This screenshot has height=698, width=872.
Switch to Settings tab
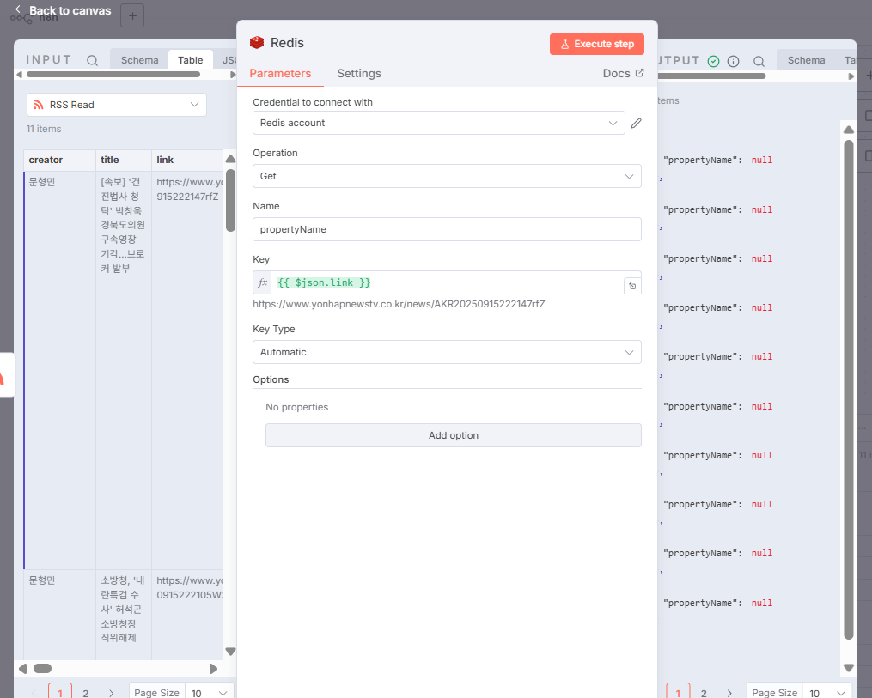tap(359, 73)
